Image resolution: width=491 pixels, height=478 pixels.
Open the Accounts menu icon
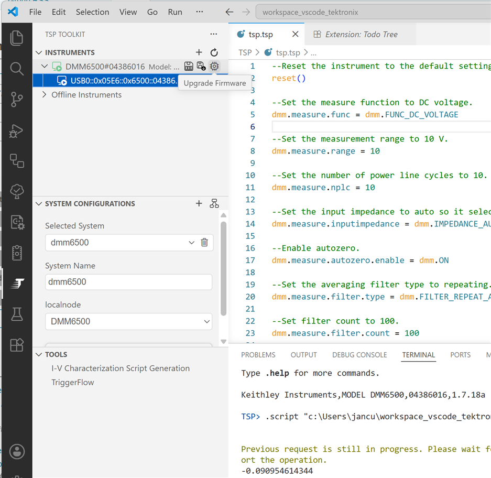[17, 452]
